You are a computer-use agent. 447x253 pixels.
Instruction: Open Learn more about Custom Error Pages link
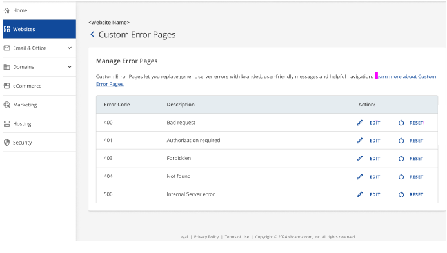(405, 76)
